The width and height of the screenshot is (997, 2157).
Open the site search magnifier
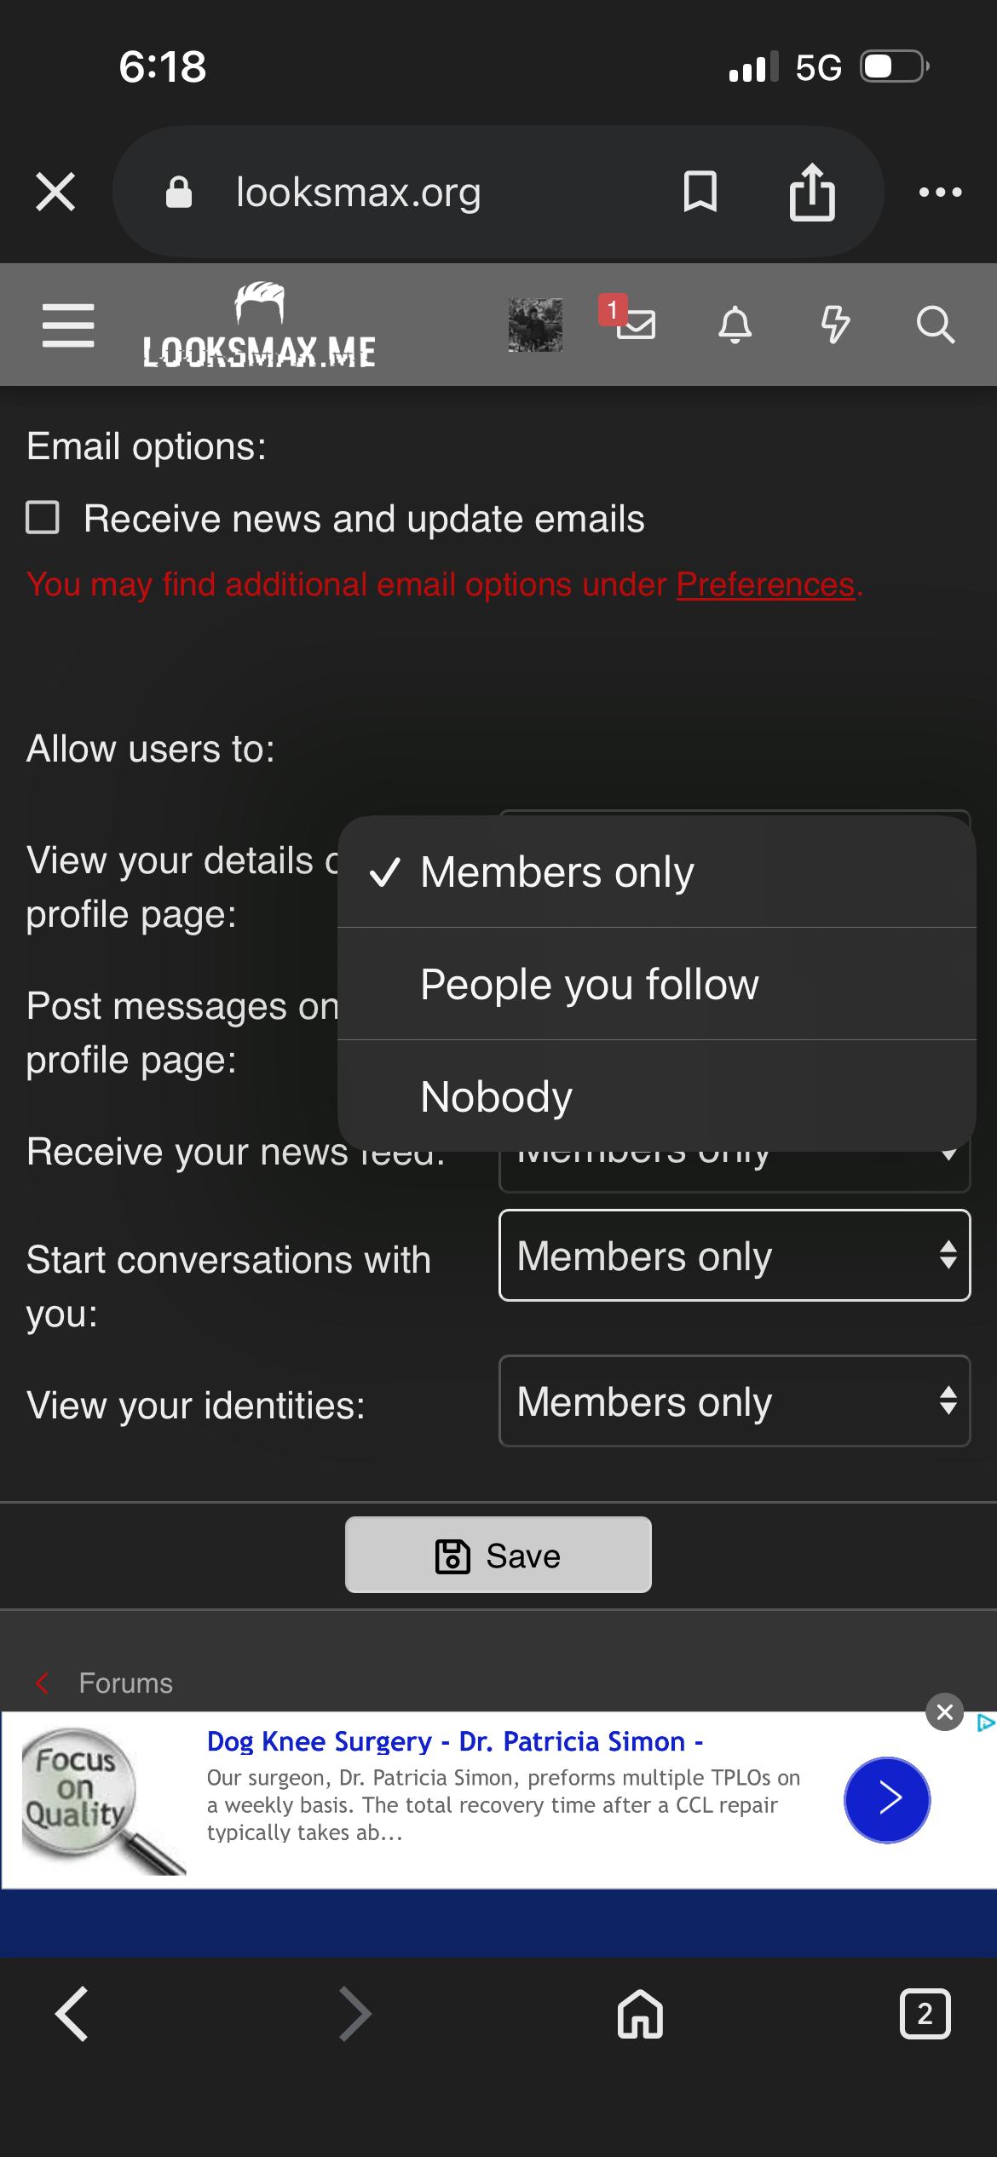pyautogui.click(x=935, y=325)
